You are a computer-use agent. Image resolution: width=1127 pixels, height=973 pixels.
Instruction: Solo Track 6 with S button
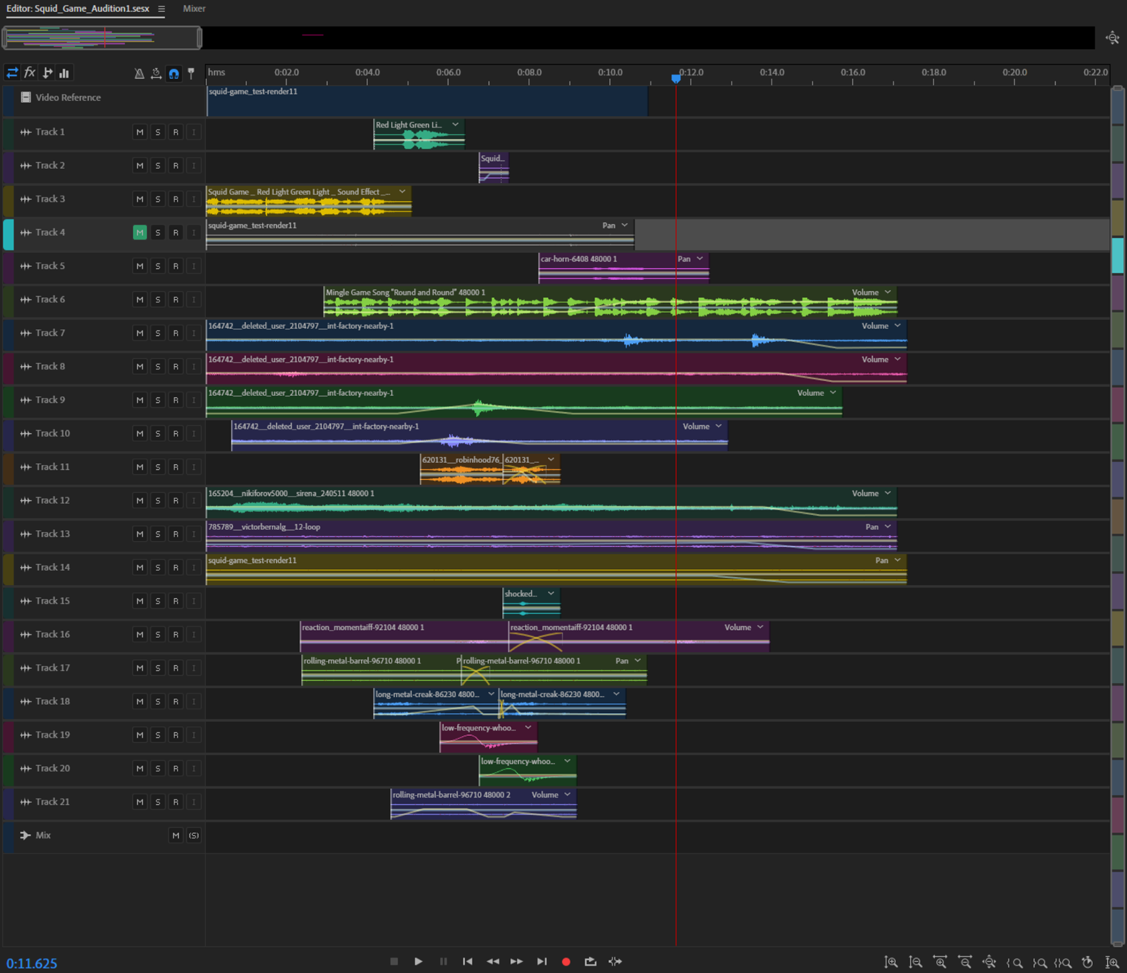tap(157, 299)
